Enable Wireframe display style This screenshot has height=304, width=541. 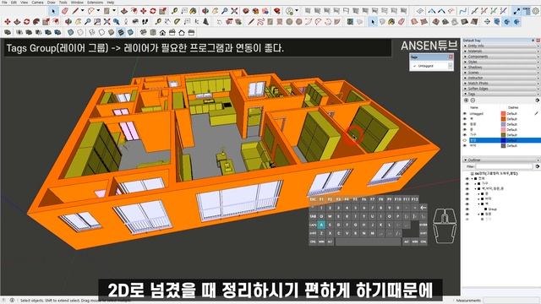(x=92, y=33)
